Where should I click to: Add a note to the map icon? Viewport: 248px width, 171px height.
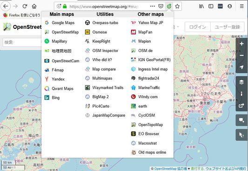[x=241, y=120]
